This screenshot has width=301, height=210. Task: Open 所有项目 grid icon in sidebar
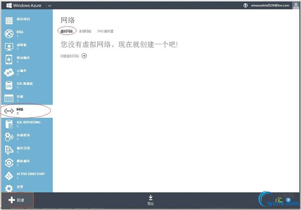tap(9, 21)
